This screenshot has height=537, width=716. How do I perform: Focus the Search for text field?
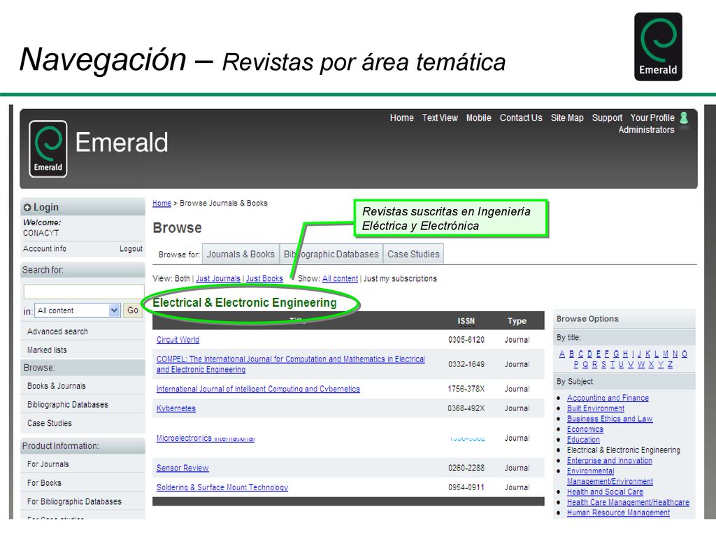click(84, 292)
